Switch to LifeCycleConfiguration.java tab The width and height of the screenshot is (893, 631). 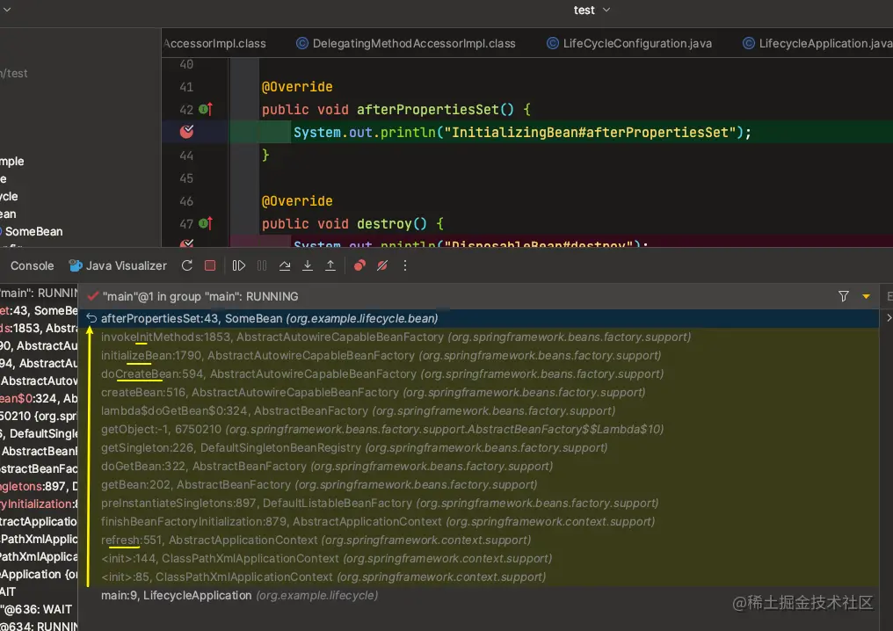pyautogui.click(x=629, y=43)
